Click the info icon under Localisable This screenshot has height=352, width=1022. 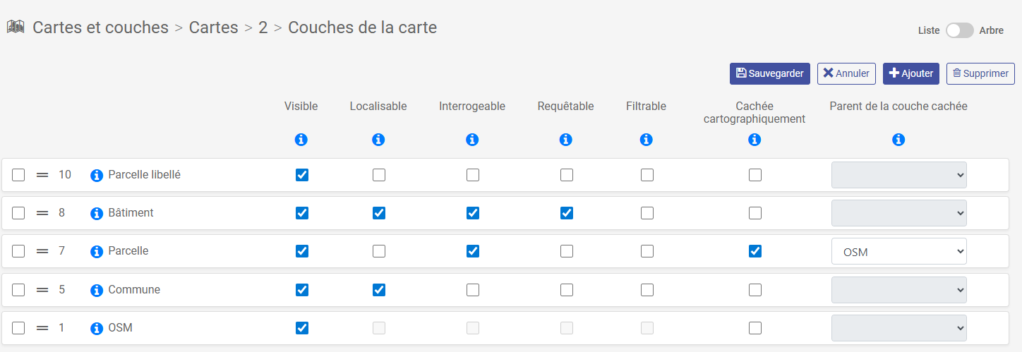tap(378, 140)
